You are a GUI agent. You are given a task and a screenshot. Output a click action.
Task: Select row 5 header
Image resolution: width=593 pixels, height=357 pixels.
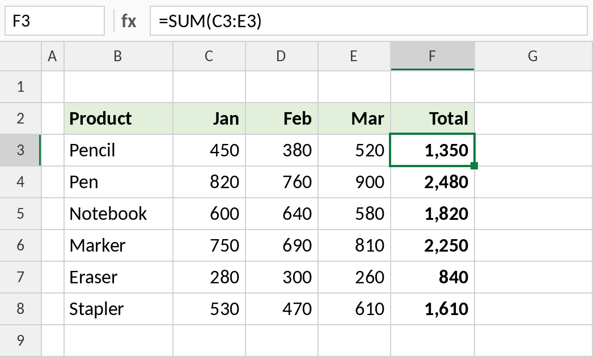(20, 214)
